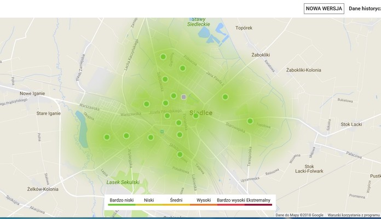The image size is (381, 219).
Task: Open the Dane historyczne menu item
Action: click(x=365, y=8)
